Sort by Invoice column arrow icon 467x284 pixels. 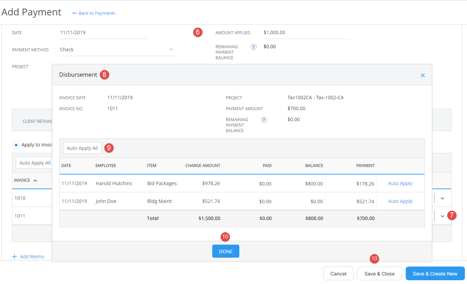(35, 180)
